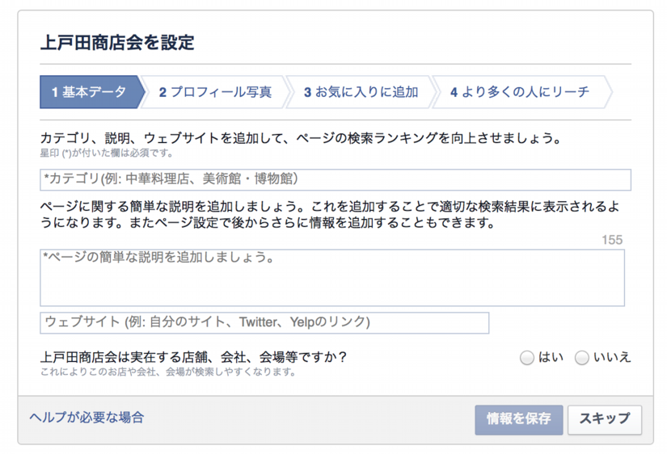Click the スキップ button
This screenshot has width=667, height=454.
pos(604,419)
